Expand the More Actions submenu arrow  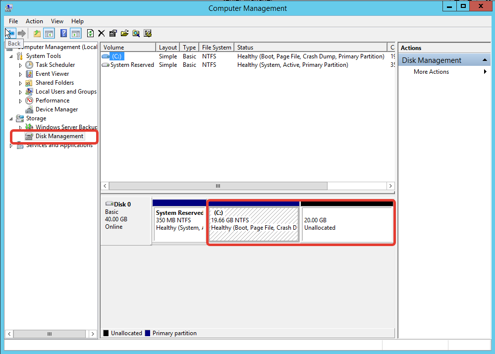click(x=485, y=72)
